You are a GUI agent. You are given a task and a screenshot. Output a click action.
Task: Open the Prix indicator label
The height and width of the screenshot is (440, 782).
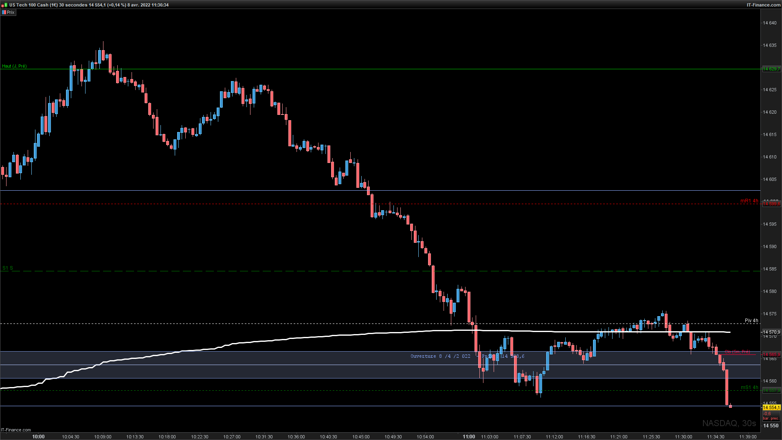click(11, 12)
